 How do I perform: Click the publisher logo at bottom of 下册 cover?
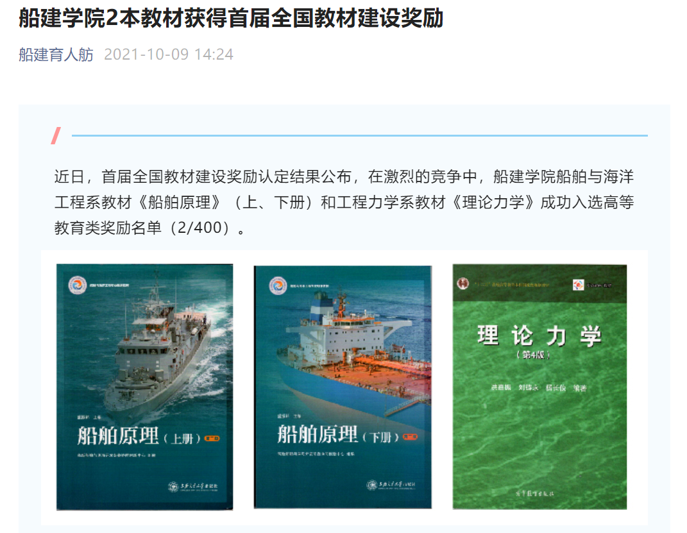391,484
